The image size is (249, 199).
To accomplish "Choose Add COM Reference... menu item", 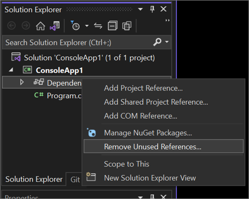I will point(163,116).
